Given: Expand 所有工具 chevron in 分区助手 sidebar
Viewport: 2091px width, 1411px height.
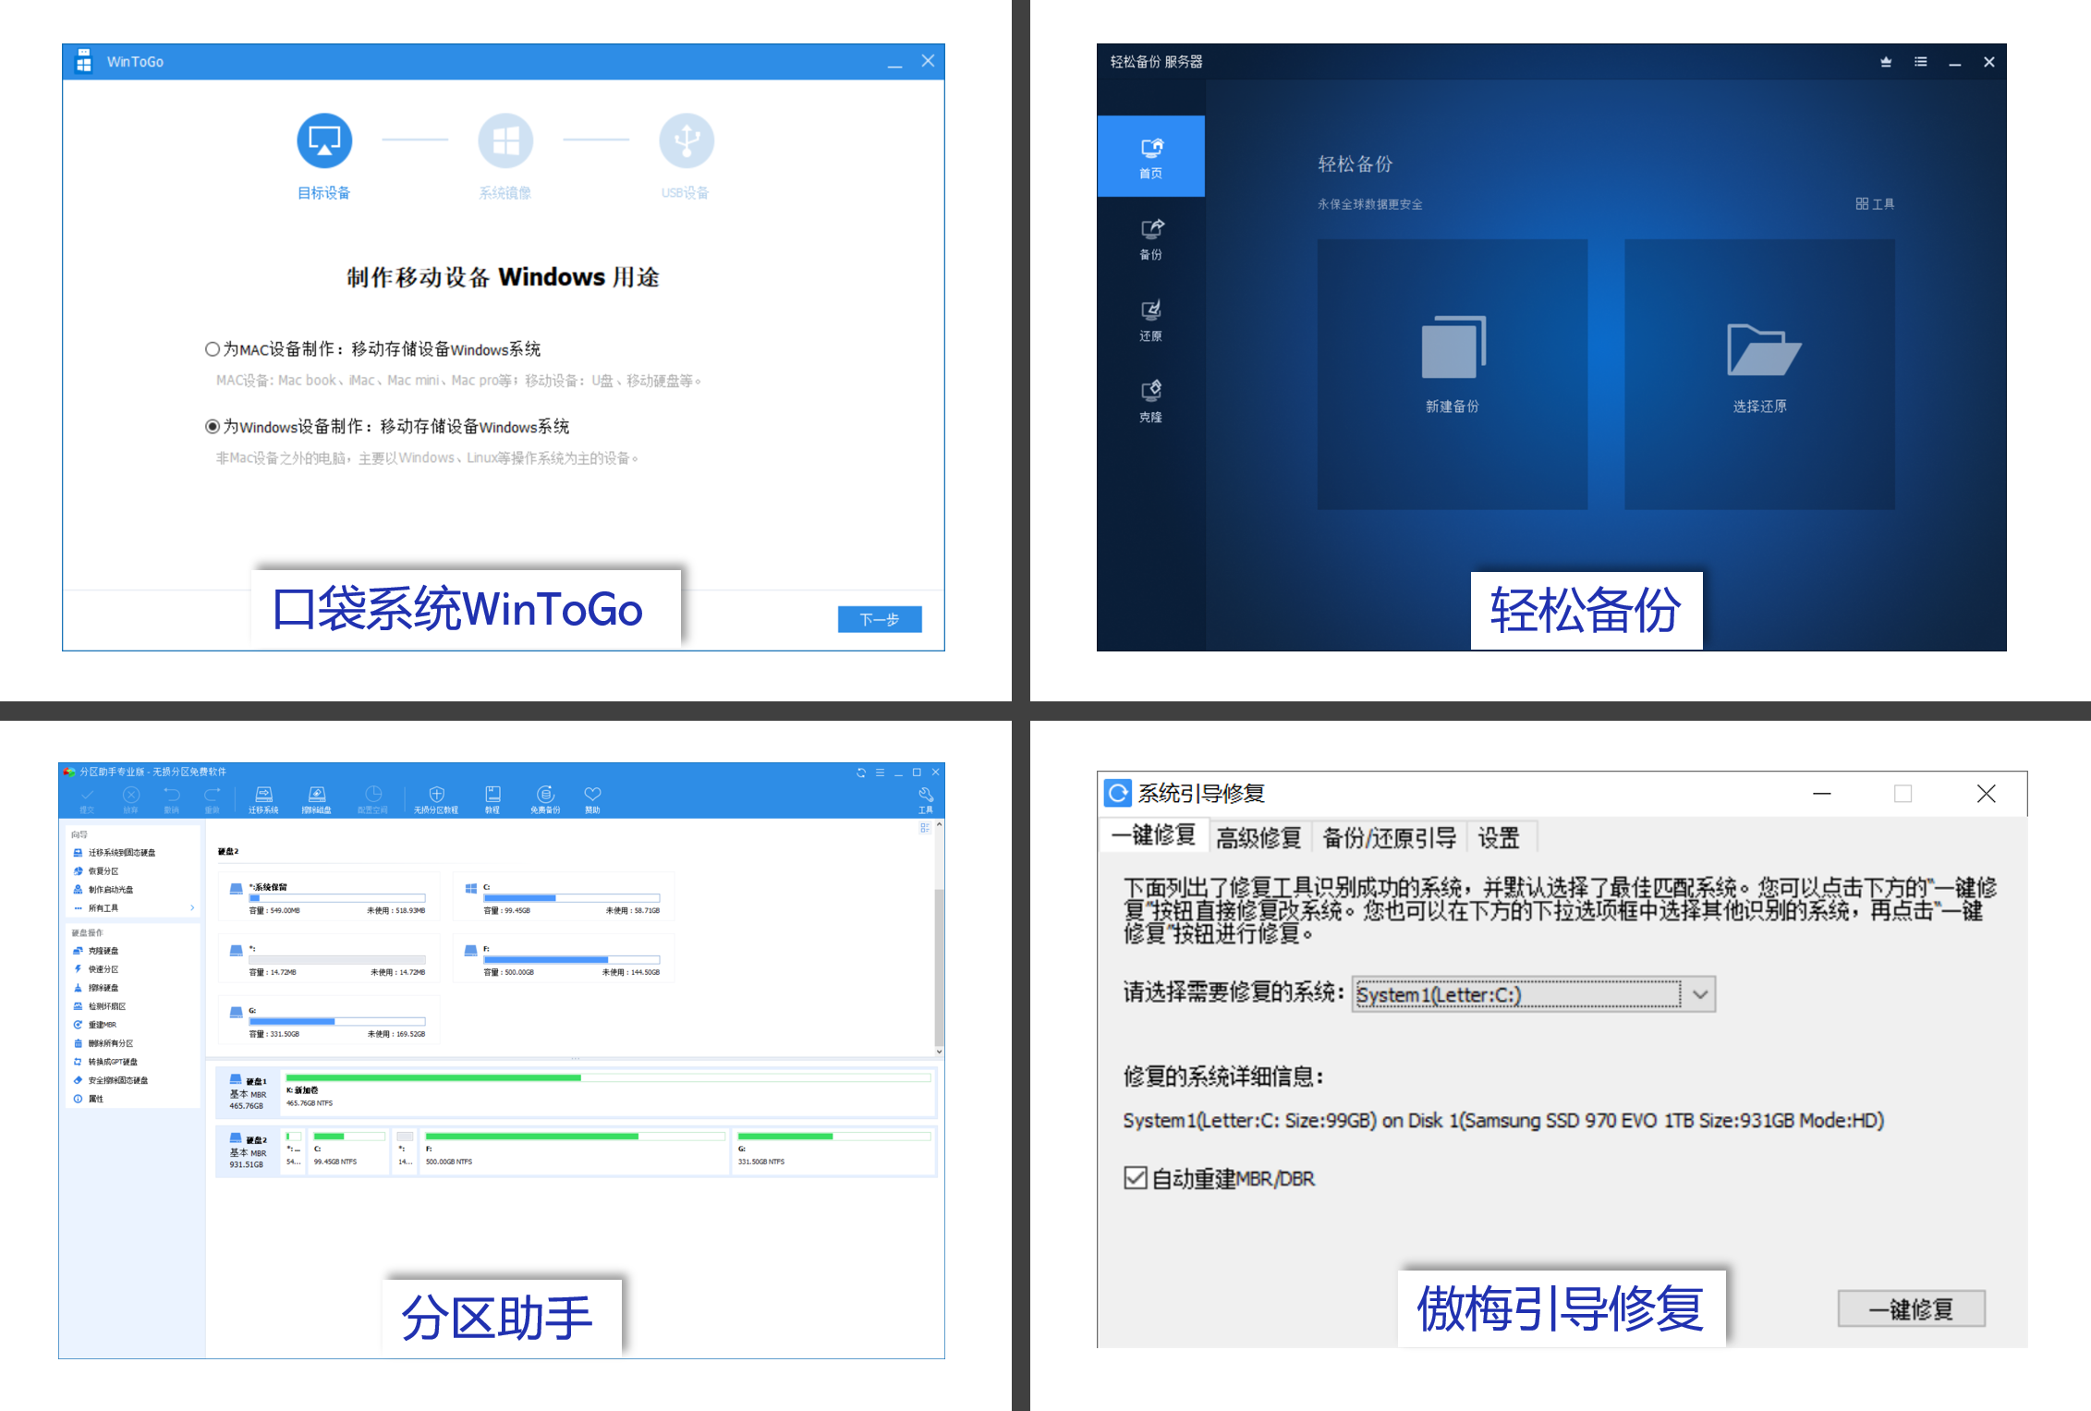Looking at the screenshot, I should click(192, 908).
